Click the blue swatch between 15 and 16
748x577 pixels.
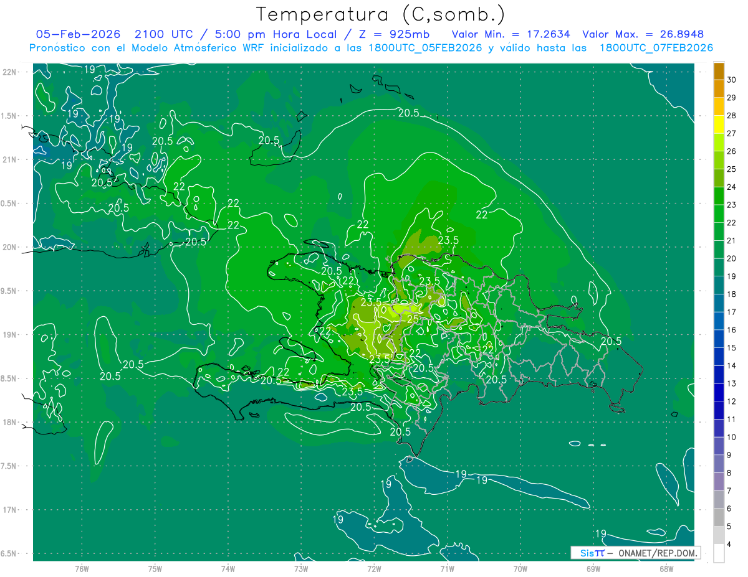pyautogui.click(x=719, y=339)
